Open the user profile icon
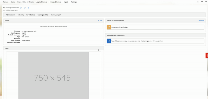 pos(198,2)
